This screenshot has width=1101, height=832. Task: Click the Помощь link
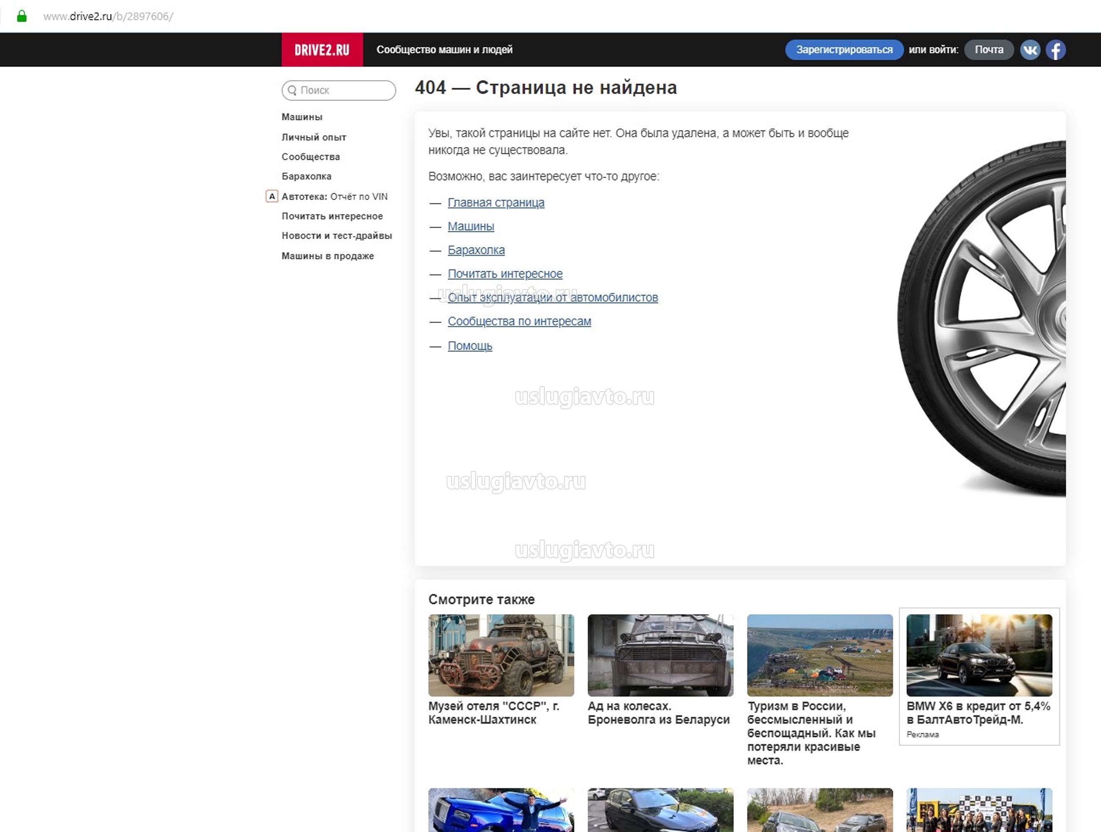(469, 345)
